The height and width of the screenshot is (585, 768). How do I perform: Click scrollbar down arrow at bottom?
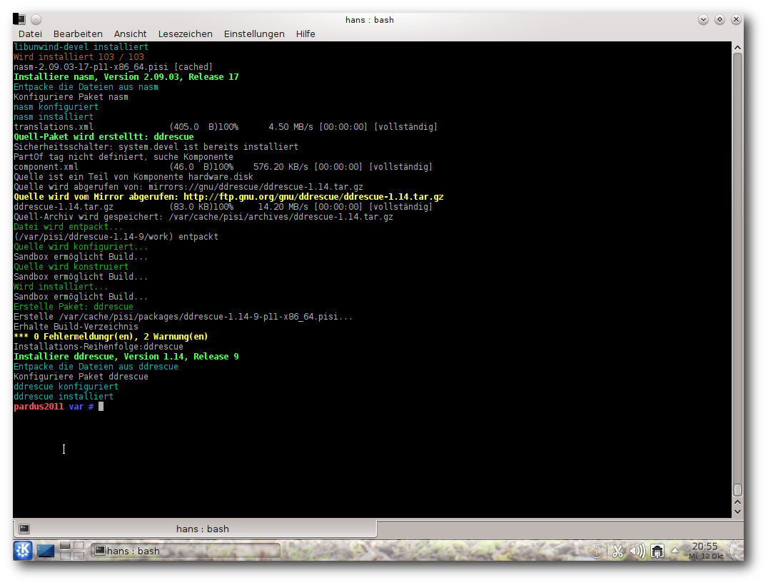coord(737,512)
